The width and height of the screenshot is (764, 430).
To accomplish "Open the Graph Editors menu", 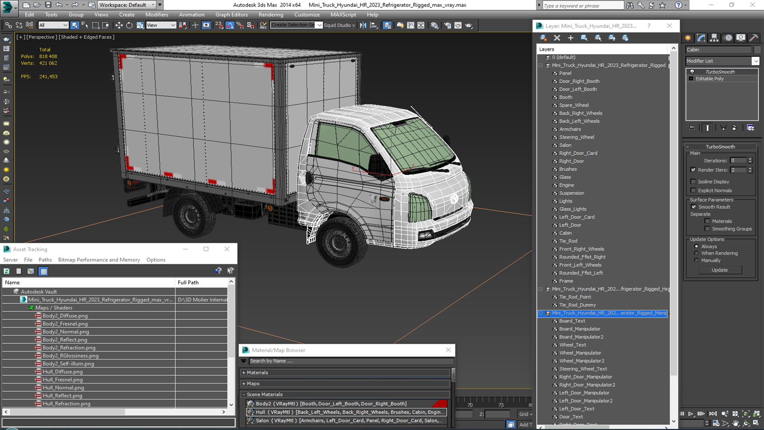I will click(232, 15).
